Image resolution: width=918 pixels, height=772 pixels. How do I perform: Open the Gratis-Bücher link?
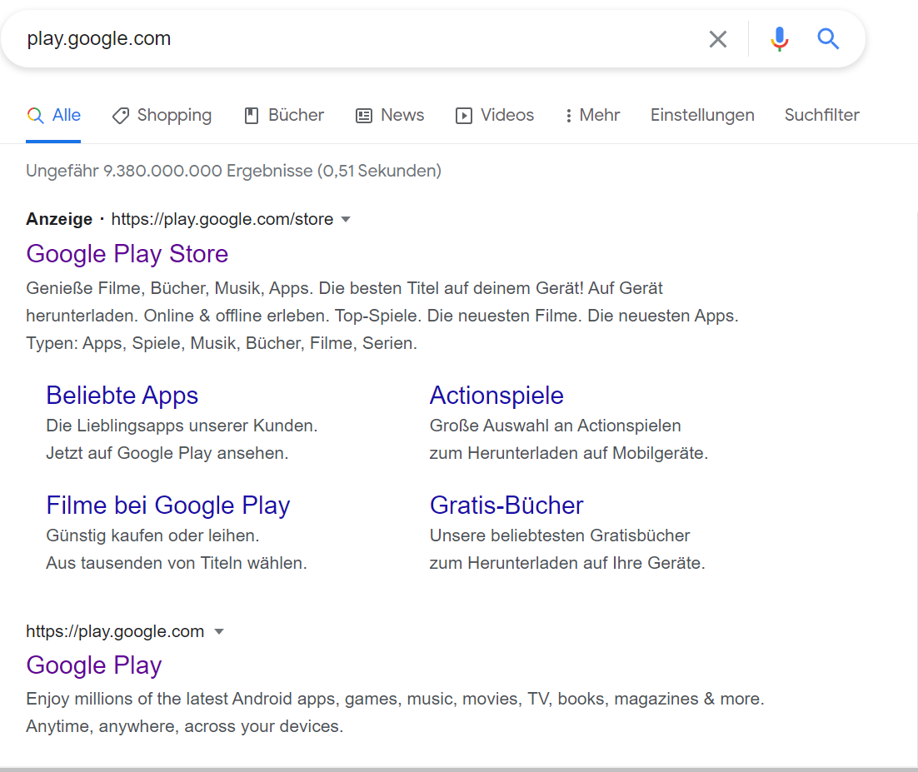pyautogui.click(x=506, y=506)
